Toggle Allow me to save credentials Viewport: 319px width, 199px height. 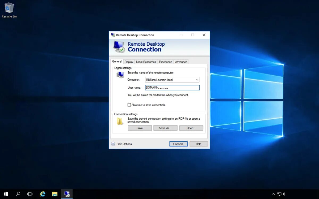coord(129,105)
